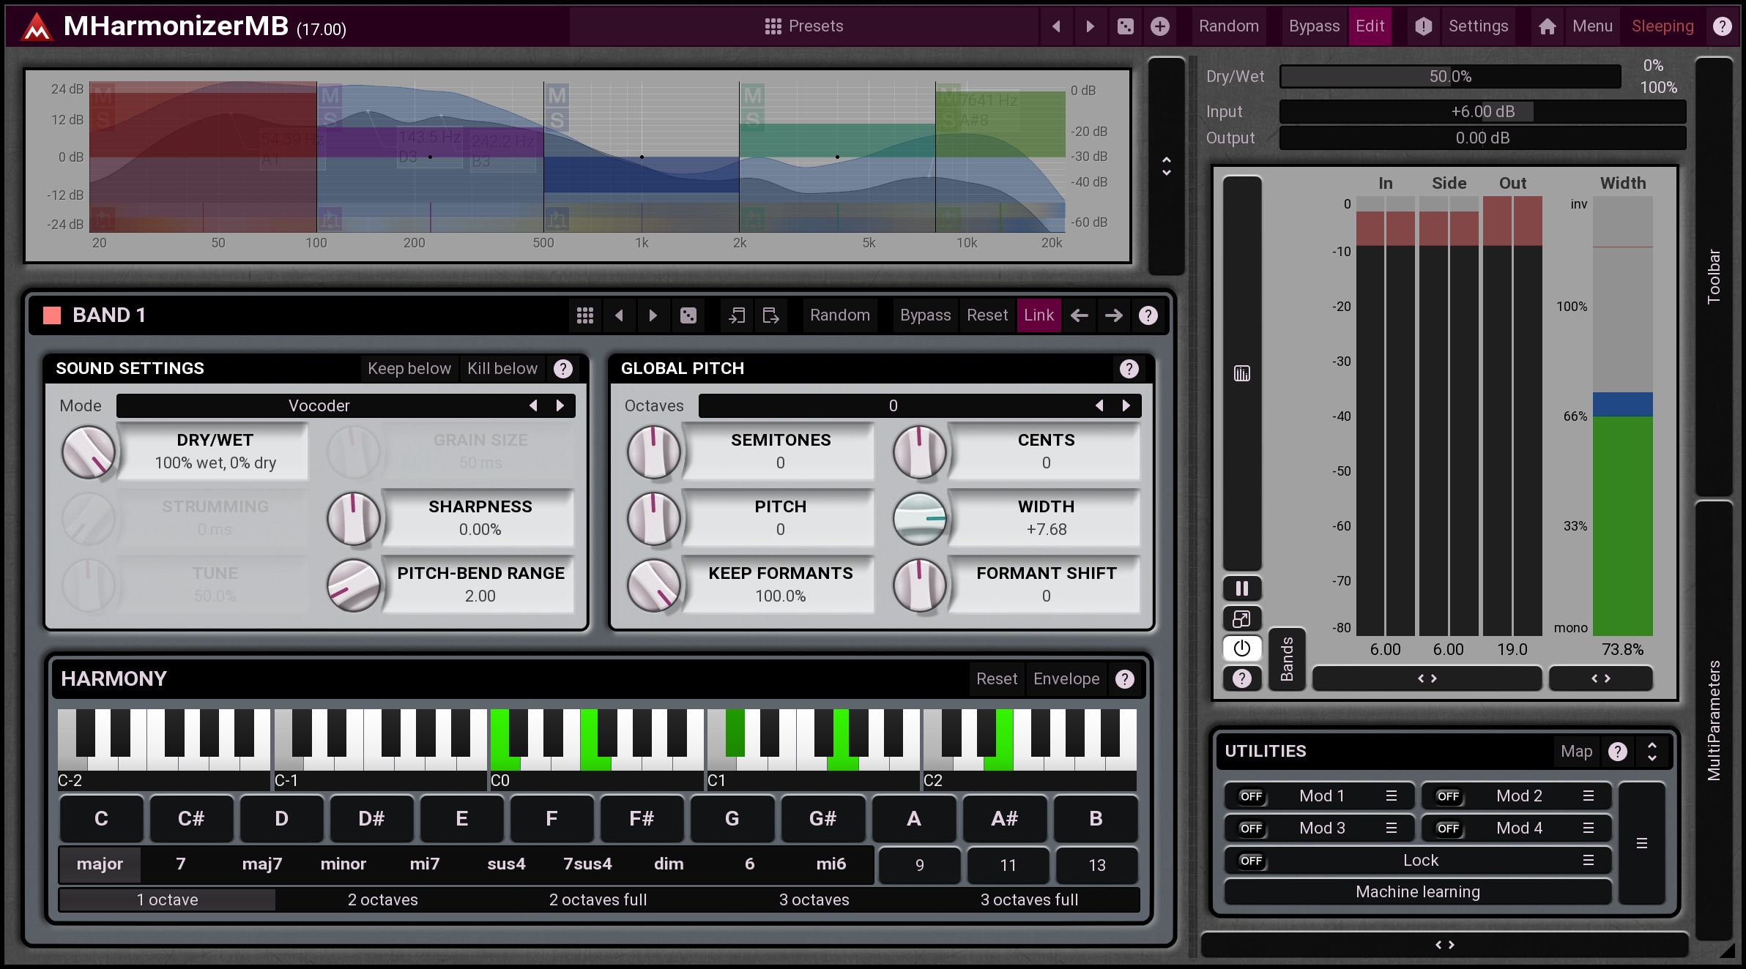Toggle the Lock OFF switch
Image resolution: width=1746 pixels, height=969 pixels.
[x=1251, y=861]
